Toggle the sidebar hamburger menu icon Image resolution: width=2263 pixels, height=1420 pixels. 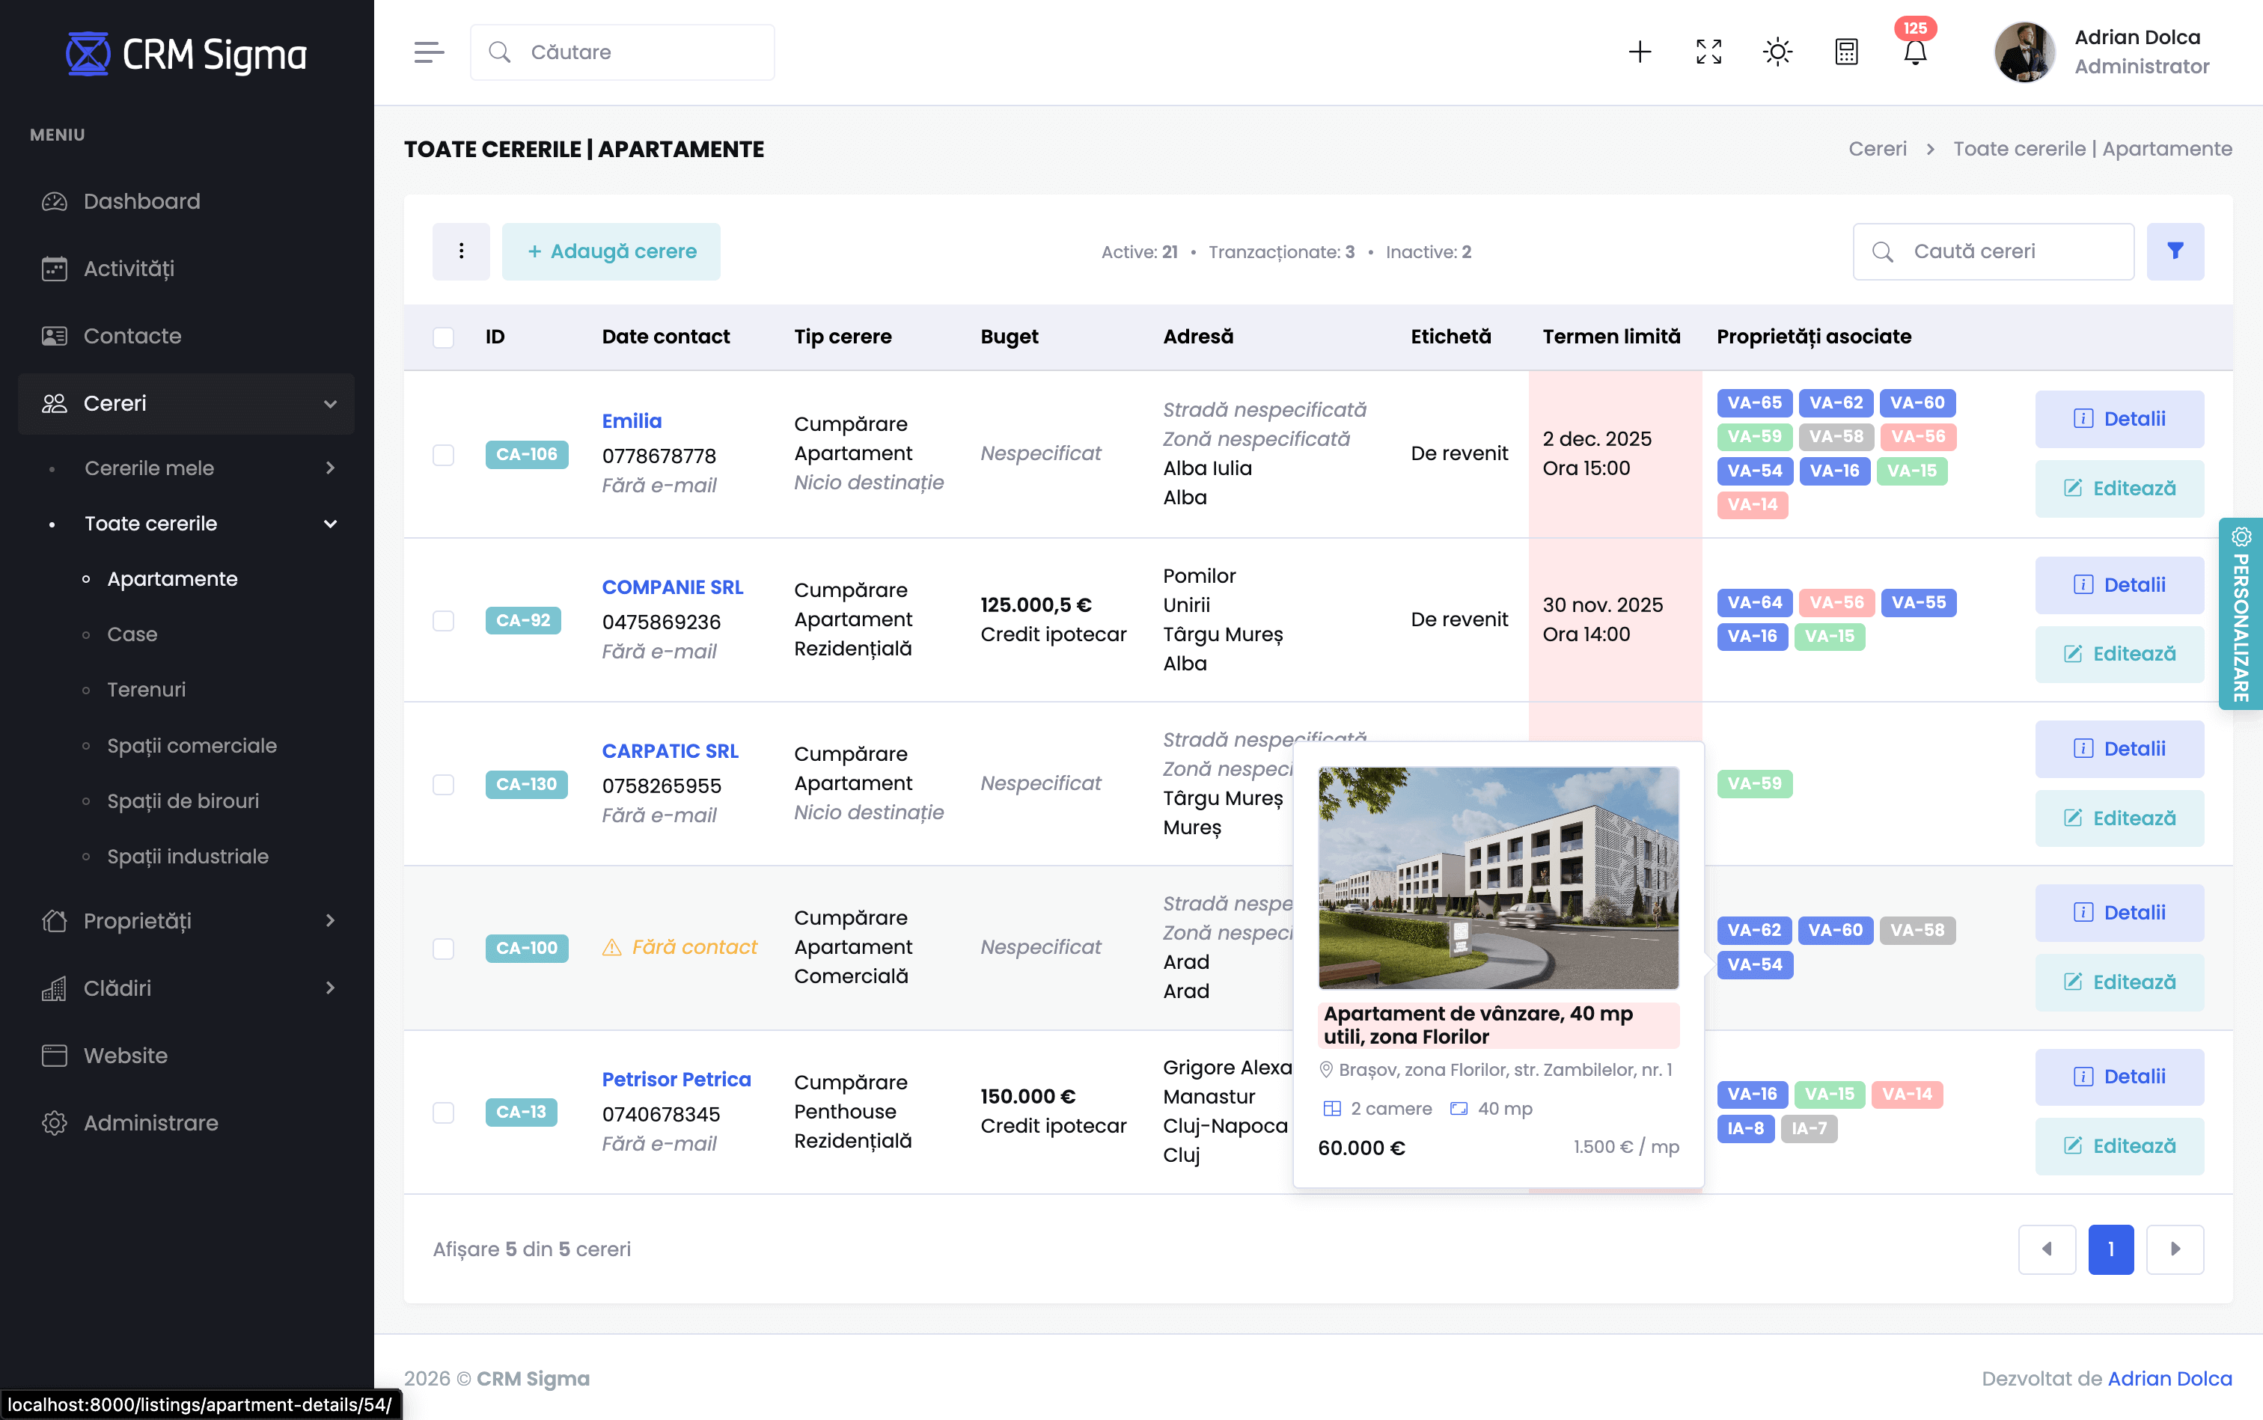pyautogui.click(x=428, y=52)
